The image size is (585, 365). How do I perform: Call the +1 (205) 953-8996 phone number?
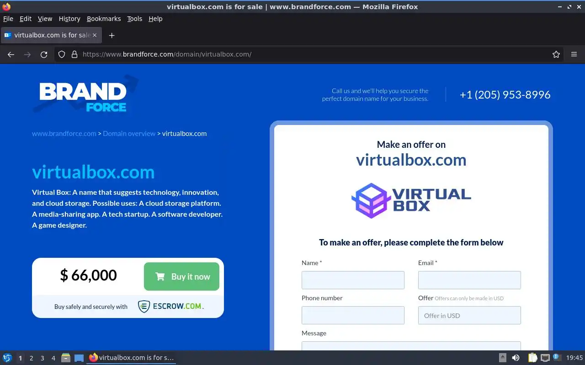point(505,94)
